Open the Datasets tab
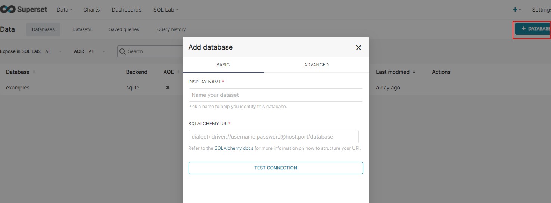The width and height of the screenshot is (551, 203). (x=82, y=29)
